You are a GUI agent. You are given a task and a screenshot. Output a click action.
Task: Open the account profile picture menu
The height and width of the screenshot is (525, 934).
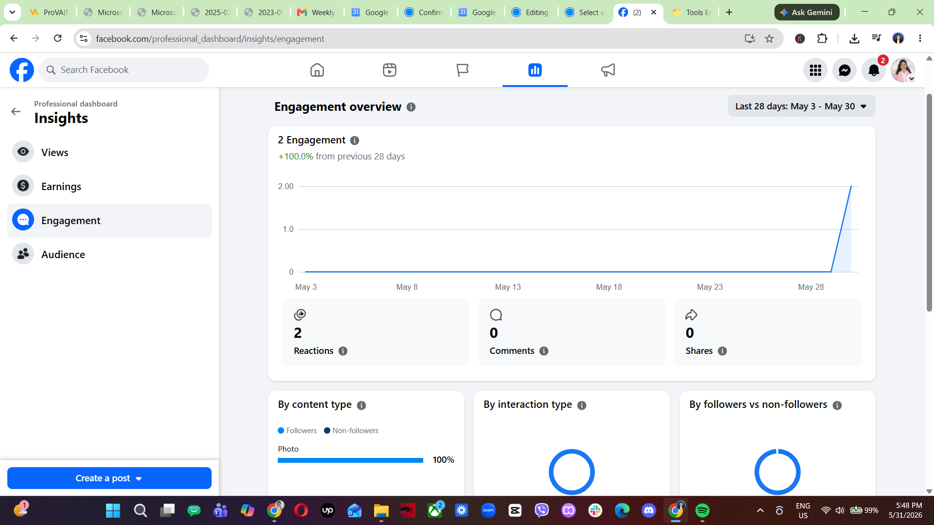click(903, 70)
